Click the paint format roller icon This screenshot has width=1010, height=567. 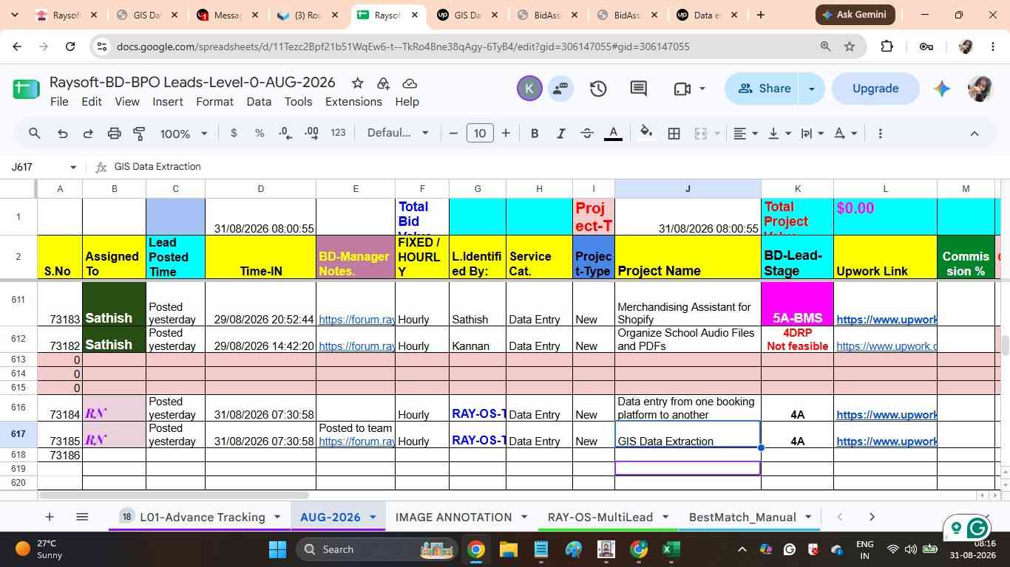(139, 134)
